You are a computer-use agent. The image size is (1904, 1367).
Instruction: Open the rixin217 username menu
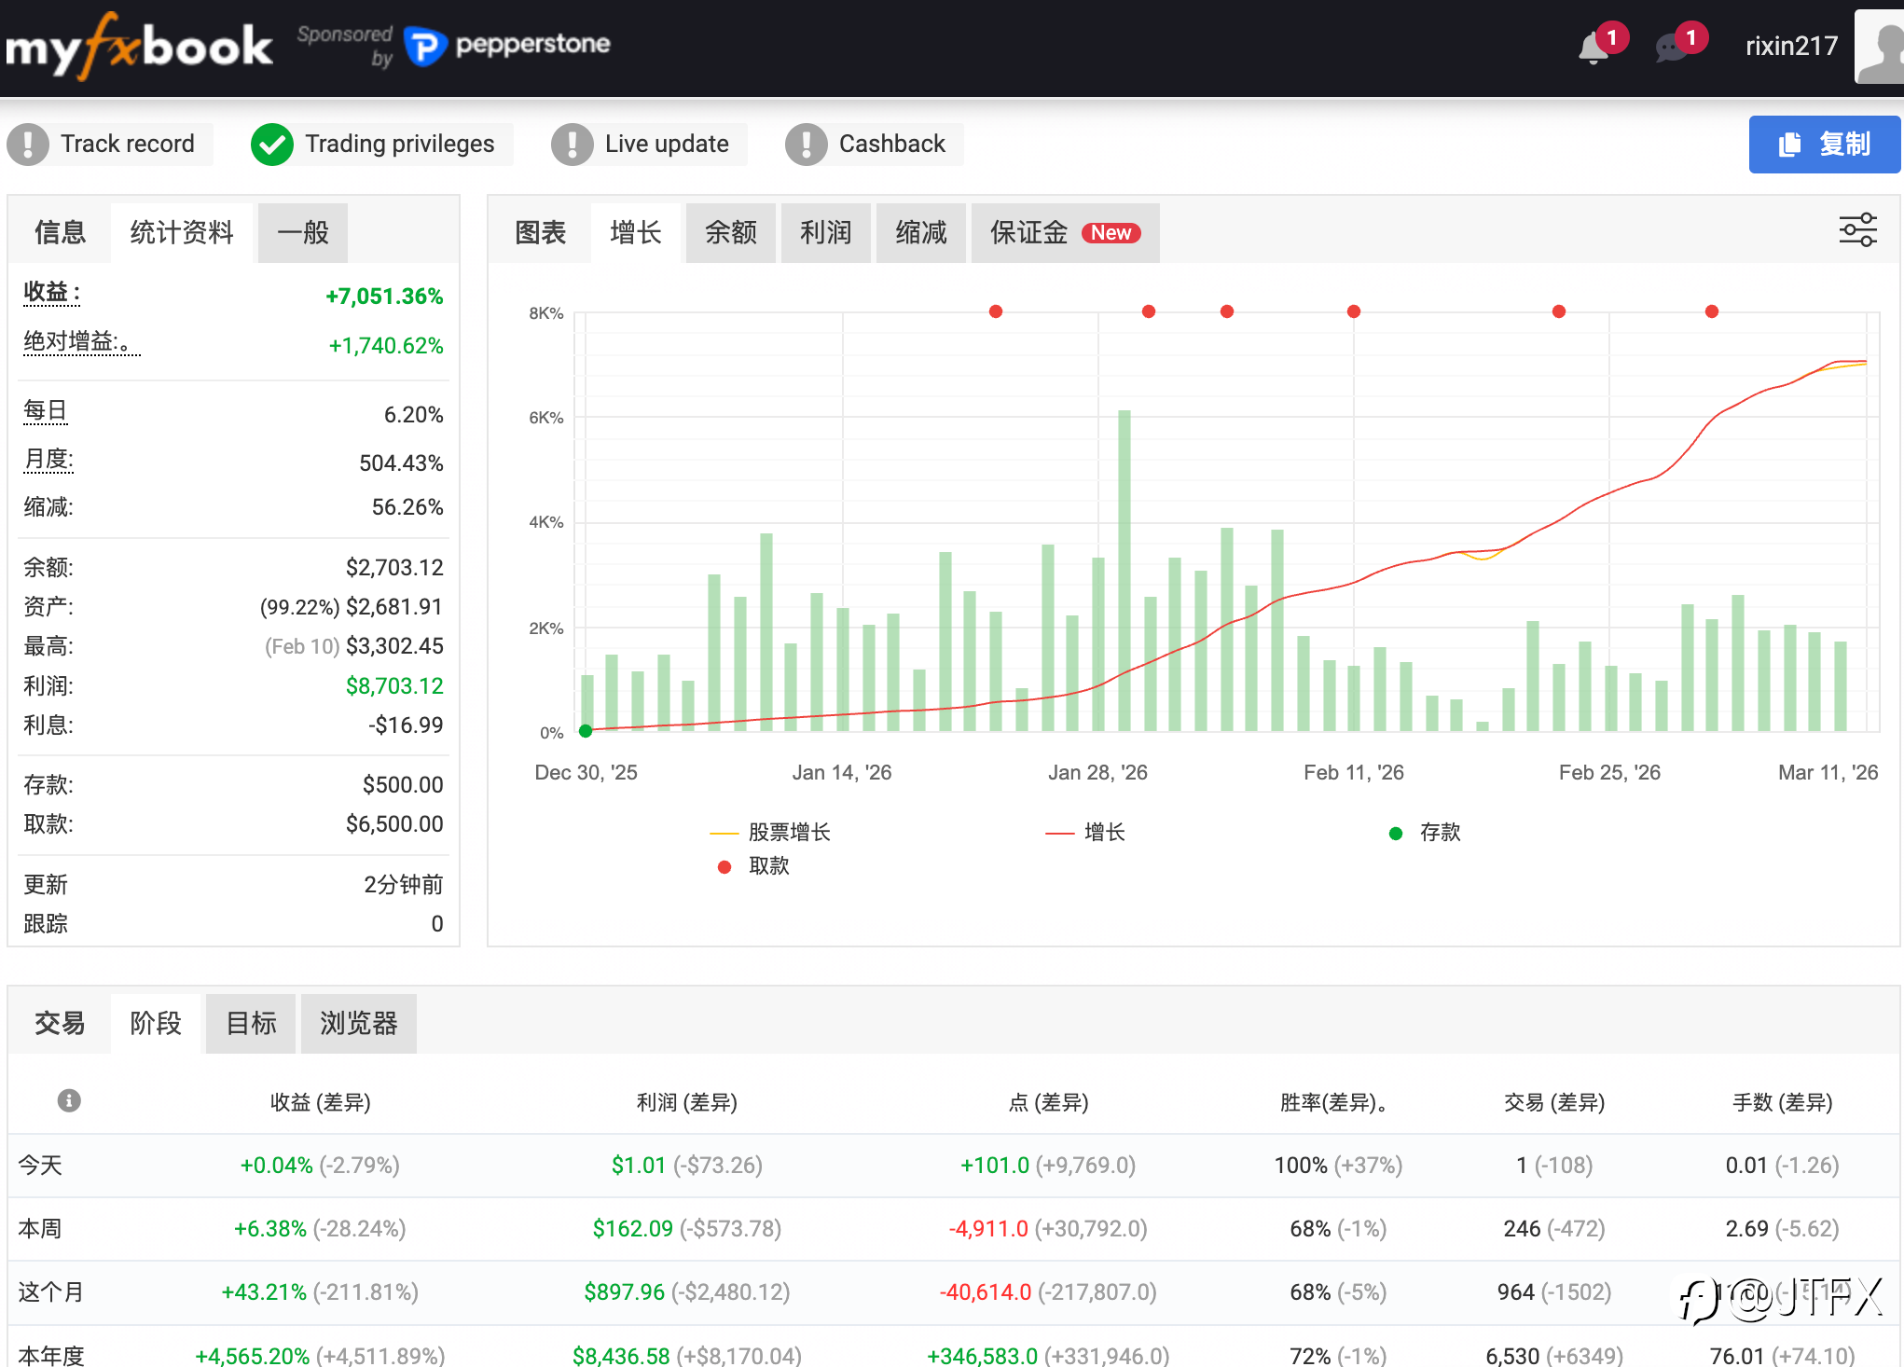(x=1790, y=47)
